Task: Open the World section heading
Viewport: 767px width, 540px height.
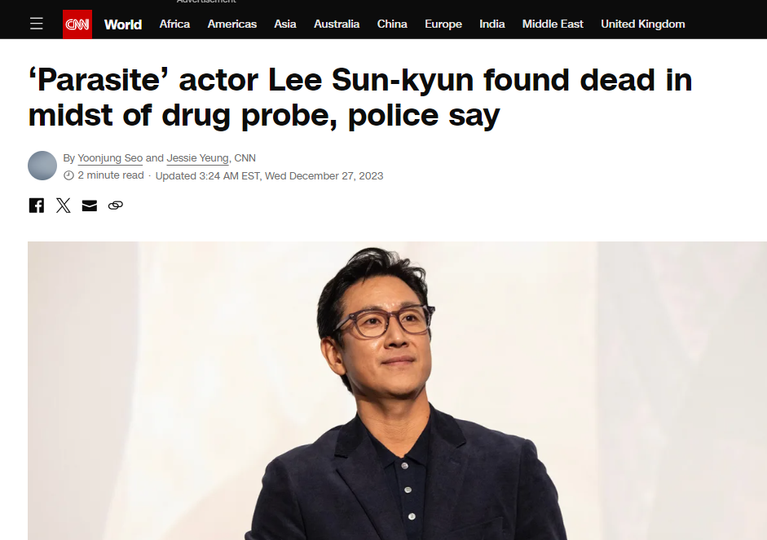Action: point(123,24)
